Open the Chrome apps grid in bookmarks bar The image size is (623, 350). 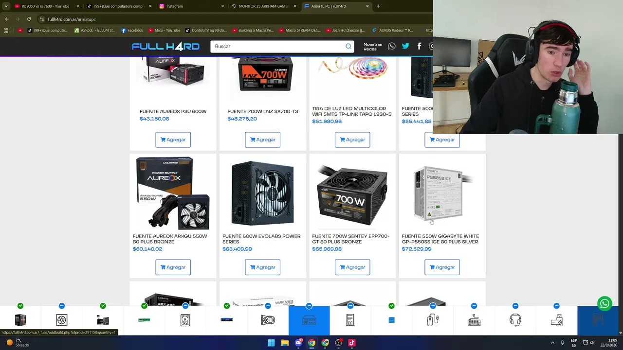6,30
